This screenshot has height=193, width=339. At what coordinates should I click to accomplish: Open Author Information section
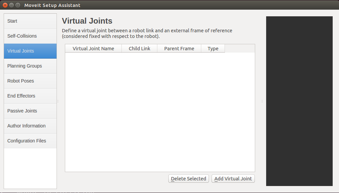pyautogui.click(x=30, y=126)
